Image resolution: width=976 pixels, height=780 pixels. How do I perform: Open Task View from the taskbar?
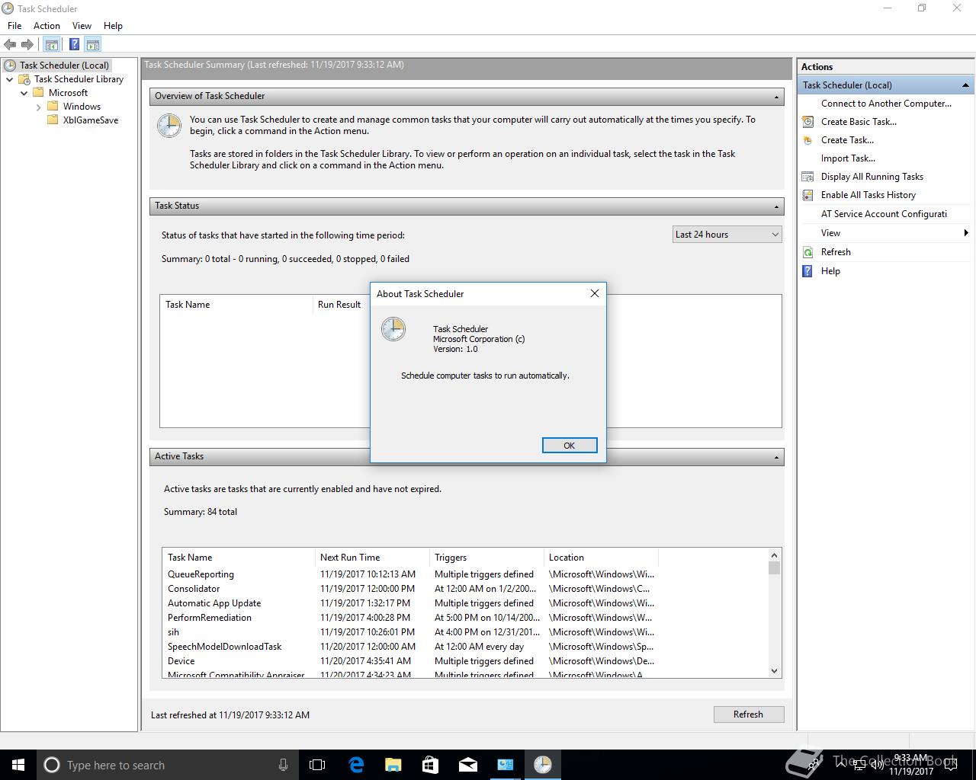(x=317, y=765)
